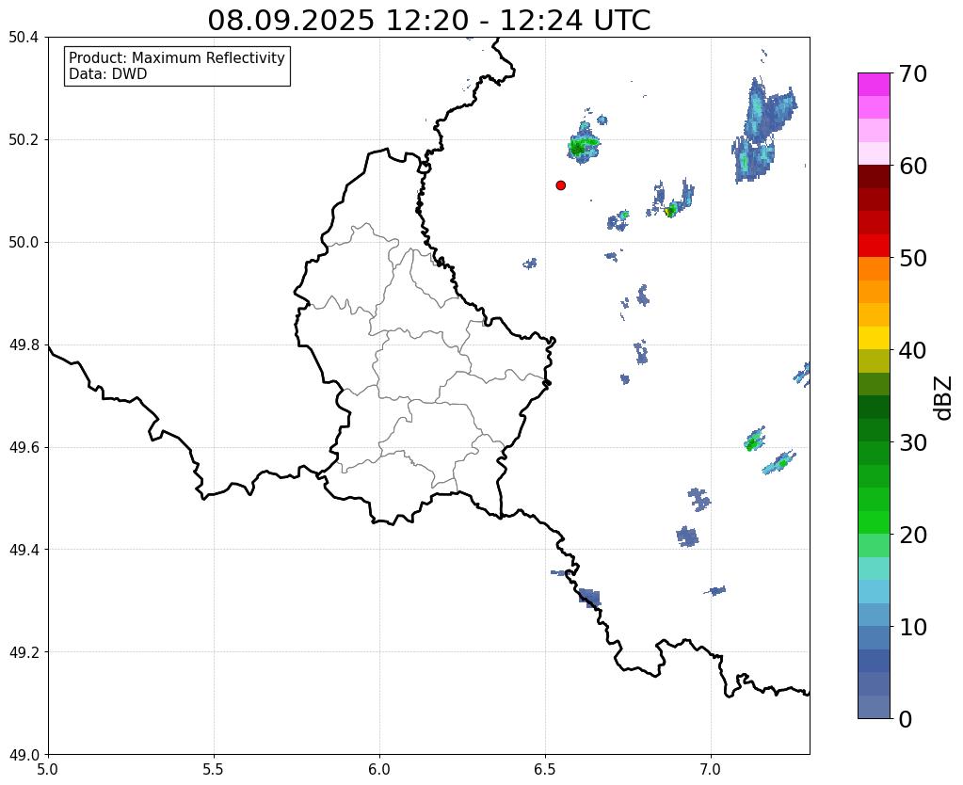Click the 30 tick label on colorbar
This screenshot has width=963, height=785.
click(913, 442)
